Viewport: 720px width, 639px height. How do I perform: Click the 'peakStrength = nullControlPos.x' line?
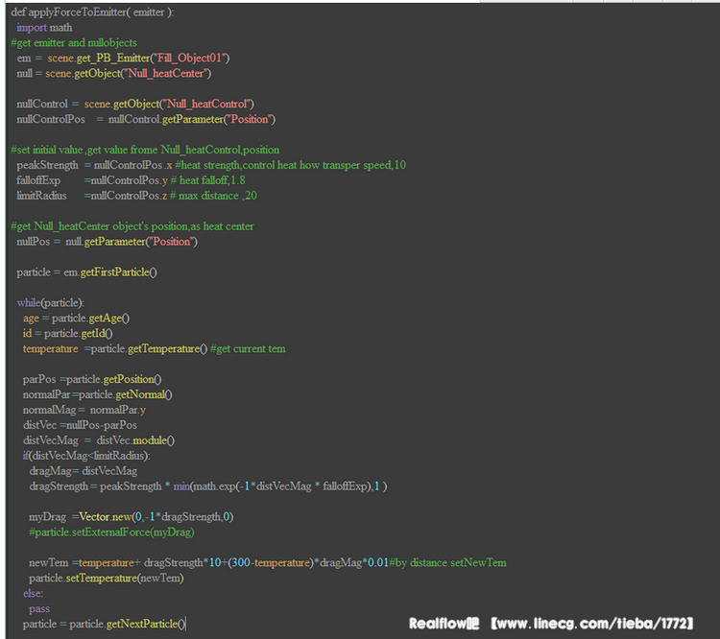coord(211,165)
